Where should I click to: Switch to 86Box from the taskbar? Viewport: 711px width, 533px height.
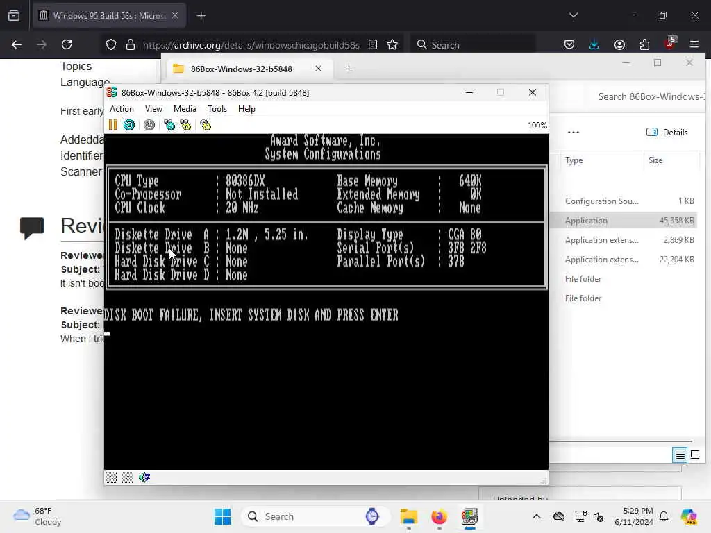click(x=469, y=516)
